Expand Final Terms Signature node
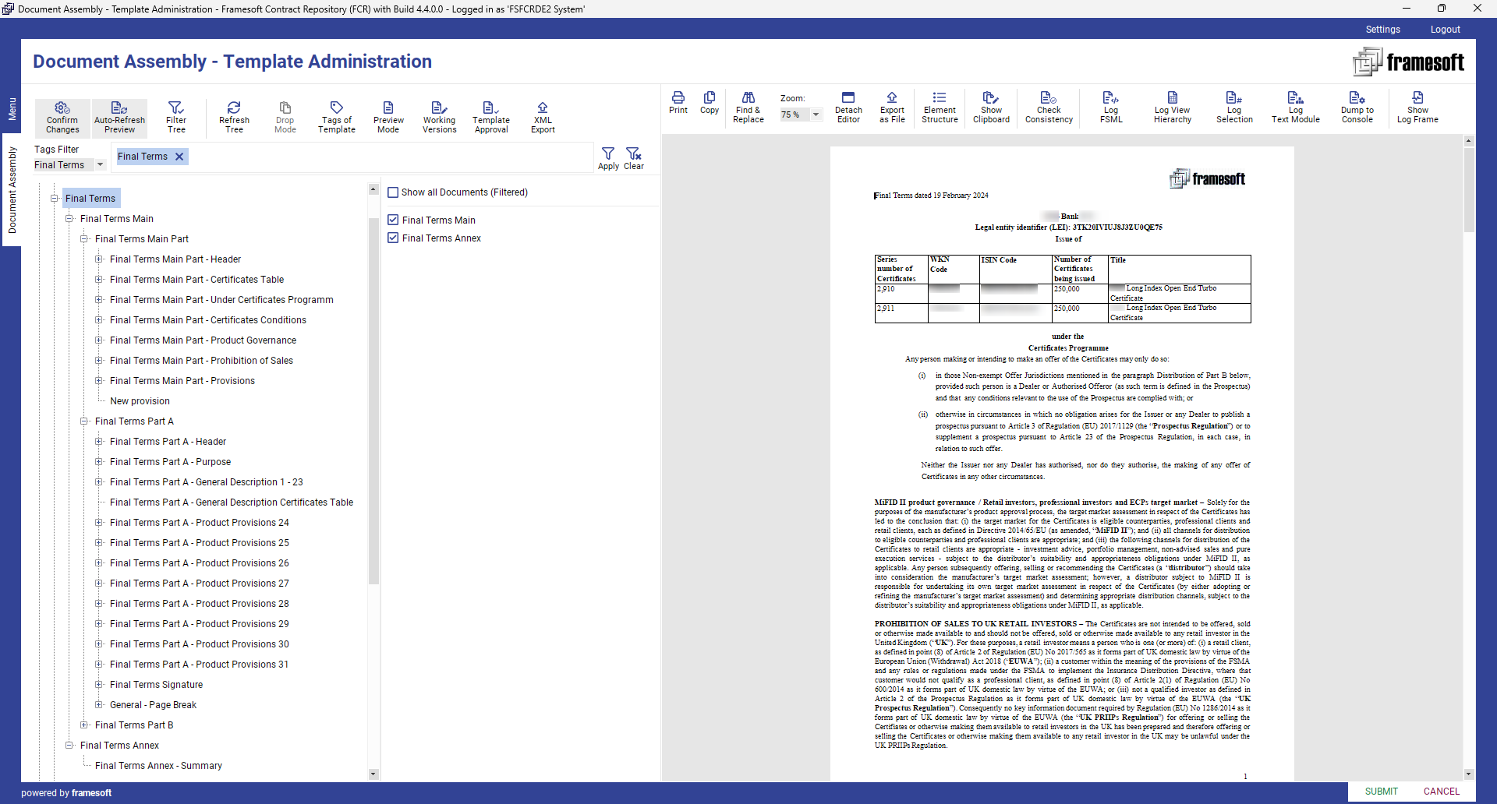 tap(99, 685)
